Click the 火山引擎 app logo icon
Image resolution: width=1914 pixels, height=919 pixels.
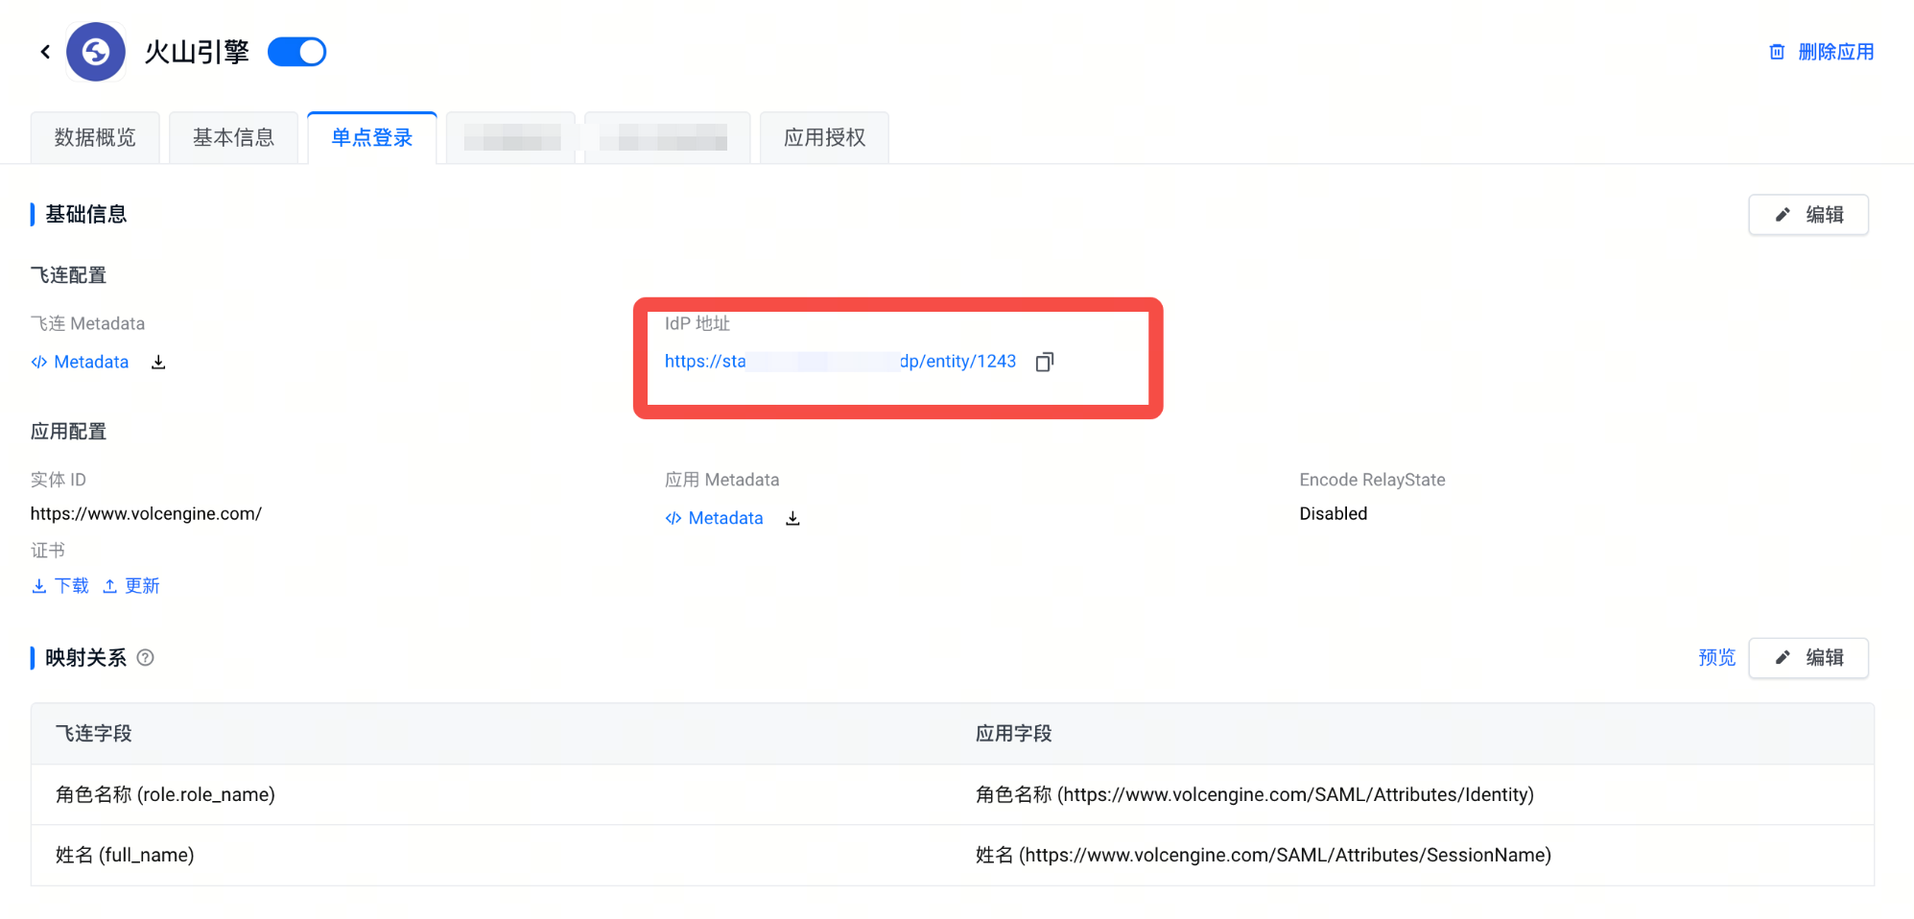96,52
